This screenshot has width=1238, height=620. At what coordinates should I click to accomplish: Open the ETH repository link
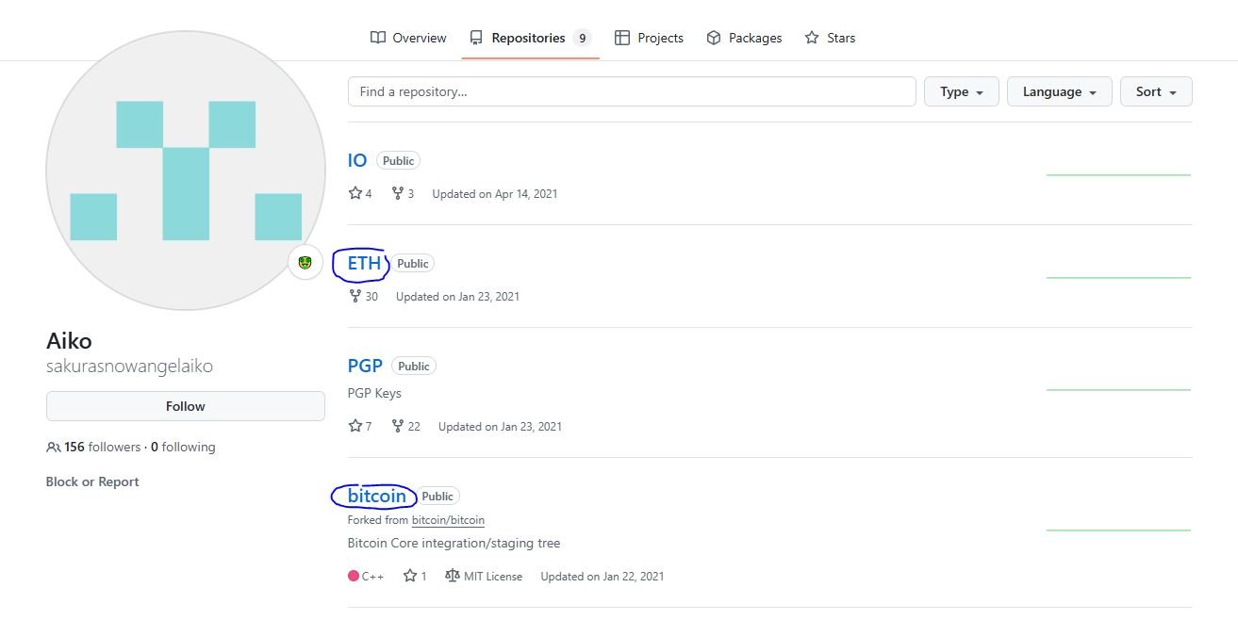click(364, 263)
